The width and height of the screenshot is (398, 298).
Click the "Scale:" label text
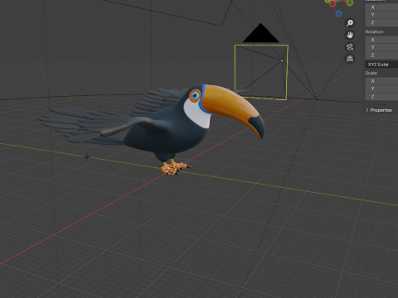tap(371, 73)
